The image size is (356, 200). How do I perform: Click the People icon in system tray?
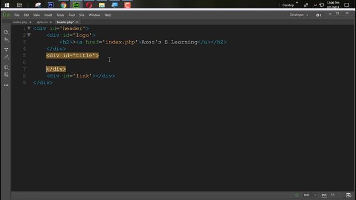[x=306, y=5]
